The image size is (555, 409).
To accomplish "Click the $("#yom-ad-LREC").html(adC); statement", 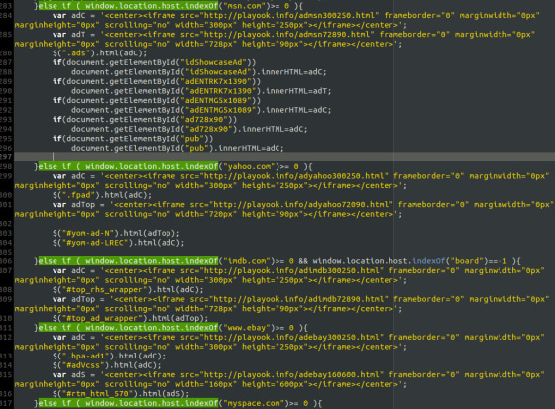I will (119, 243).
